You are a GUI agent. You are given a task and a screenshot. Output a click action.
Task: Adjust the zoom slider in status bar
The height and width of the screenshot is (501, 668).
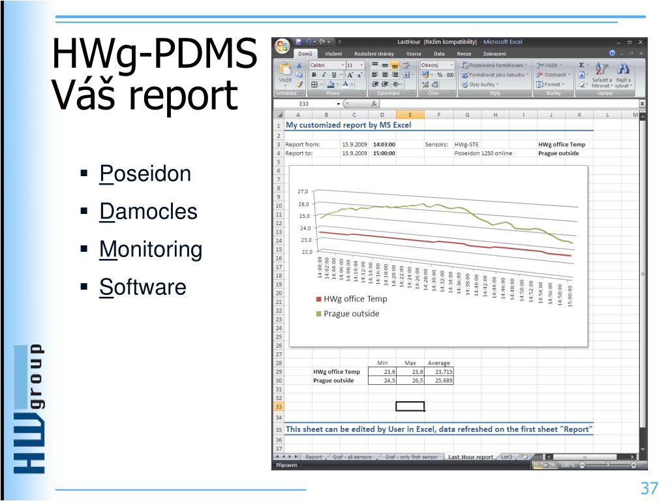(x=607, y=465)
